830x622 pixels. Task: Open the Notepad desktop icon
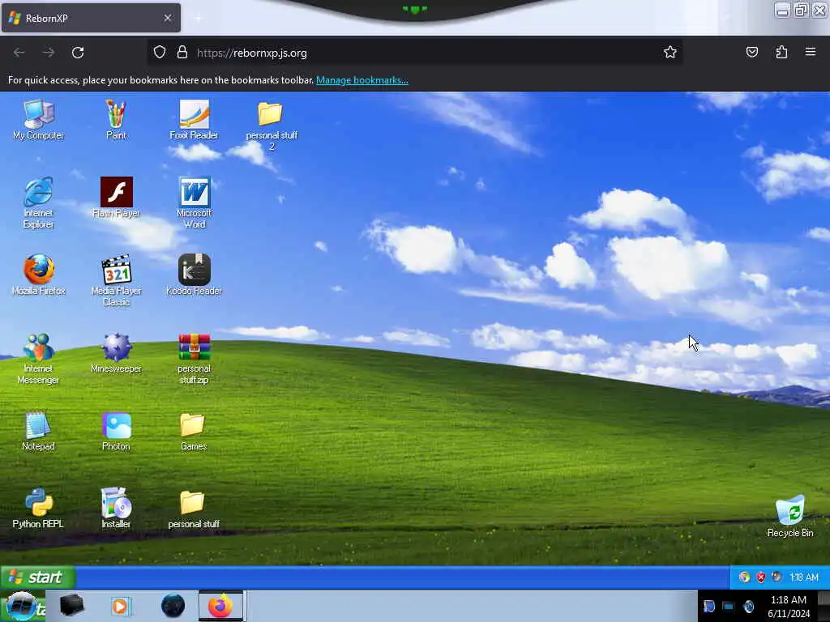click(x=38, y=431)
